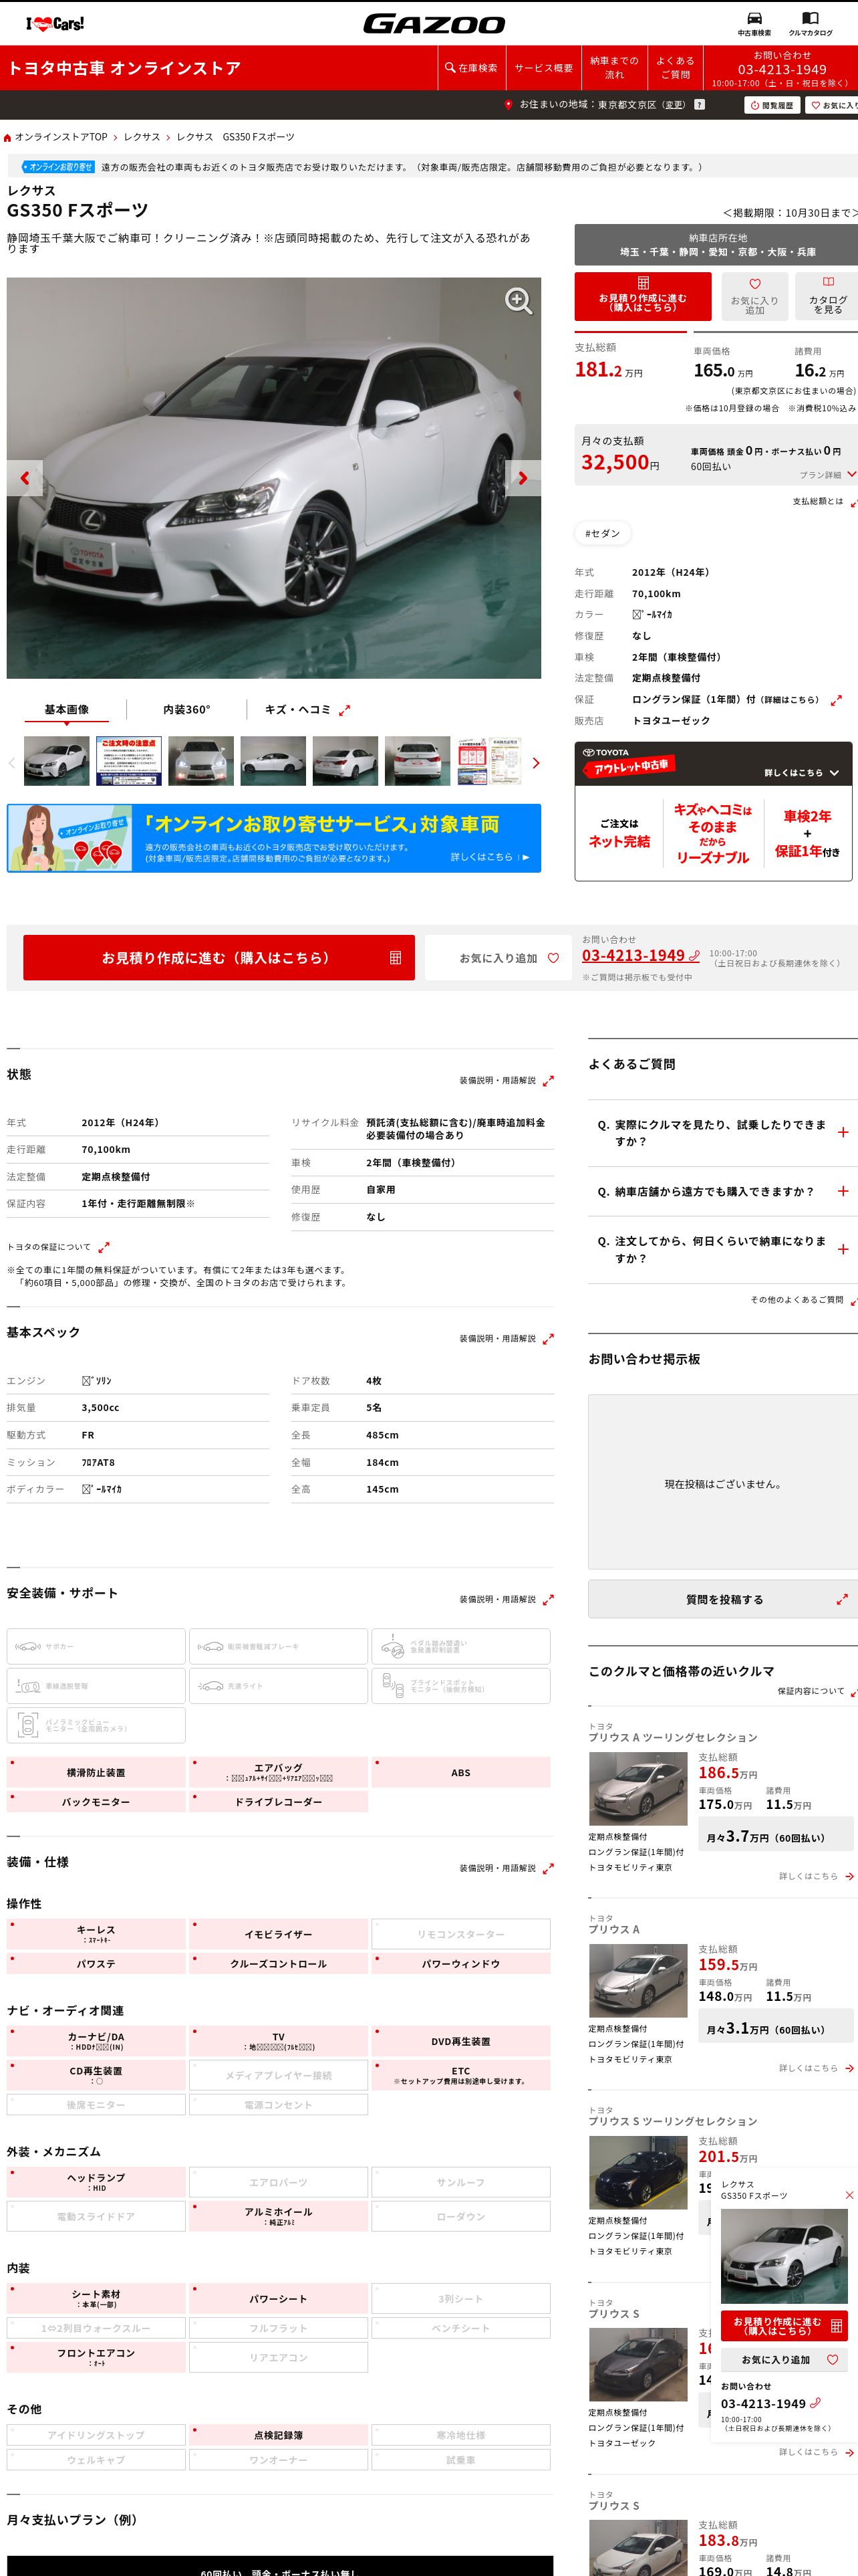This screenshot has width=858, height=2576.
Task: Open warranty 詳細はこちら link icon
Action: (835, 700)
